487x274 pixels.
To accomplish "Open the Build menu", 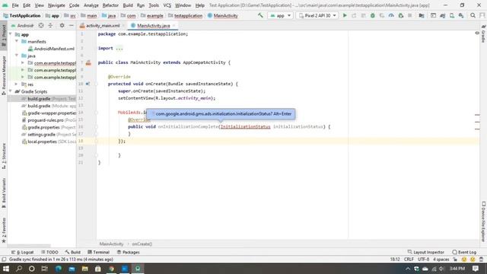I will tap(128, 5).
